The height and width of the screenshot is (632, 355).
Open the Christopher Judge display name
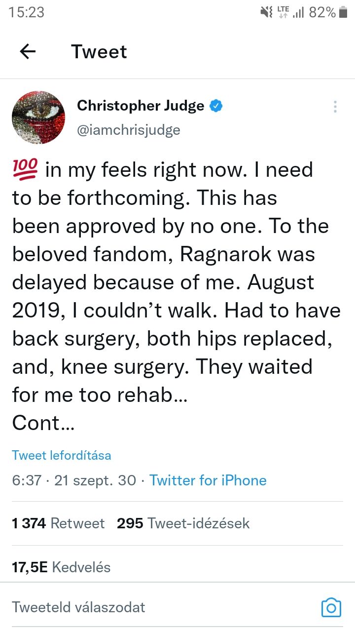(x=141, y=106)
